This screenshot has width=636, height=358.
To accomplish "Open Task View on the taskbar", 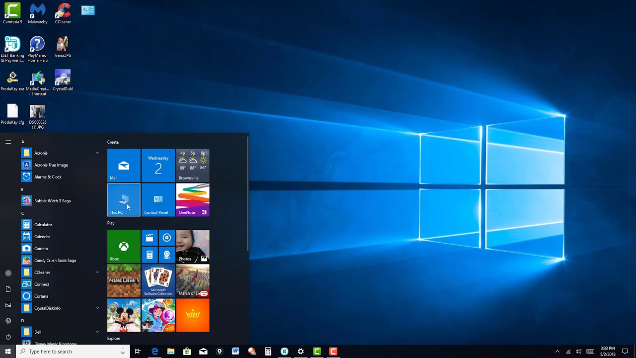I will (138, 352).
